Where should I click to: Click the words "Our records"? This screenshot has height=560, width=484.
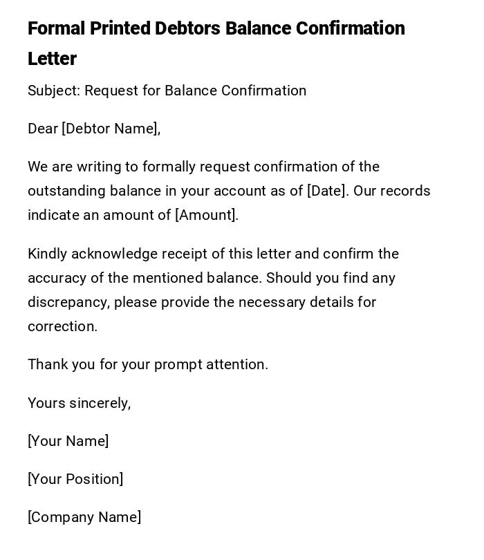(x=392, y=191)
